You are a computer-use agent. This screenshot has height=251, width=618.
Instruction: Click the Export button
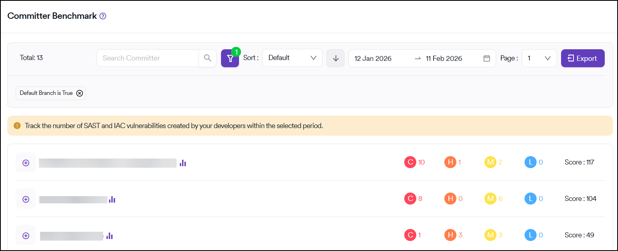[x=582, y=58]
